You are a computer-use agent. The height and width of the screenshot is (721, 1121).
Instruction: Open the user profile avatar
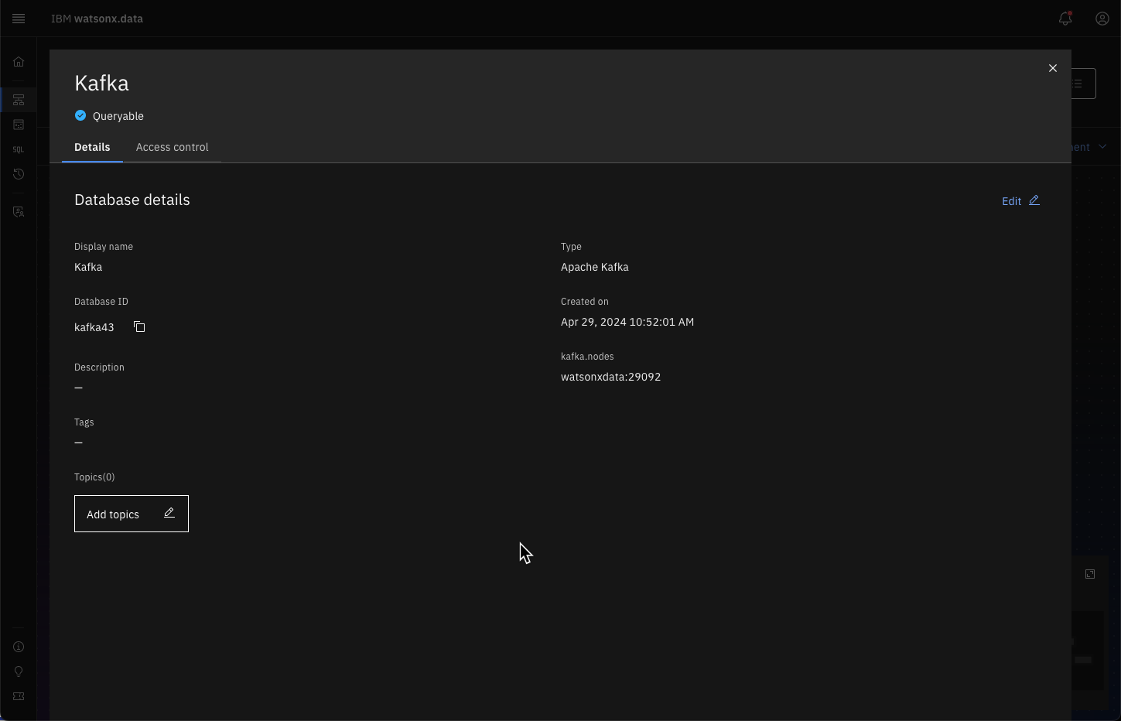coord(1102,19)
